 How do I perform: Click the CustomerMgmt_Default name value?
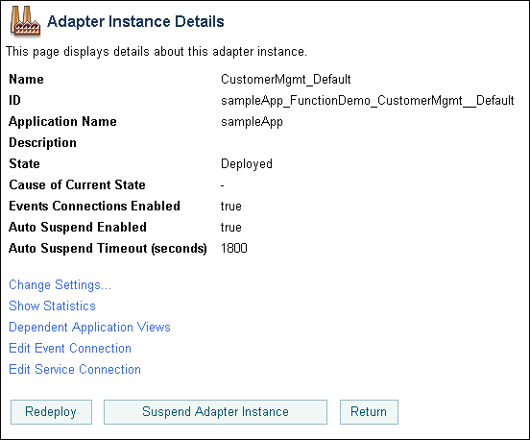click(285, 80)
